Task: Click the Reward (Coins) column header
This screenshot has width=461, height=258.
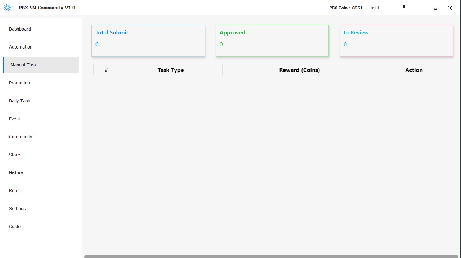Action: click(x=299, y=70)
